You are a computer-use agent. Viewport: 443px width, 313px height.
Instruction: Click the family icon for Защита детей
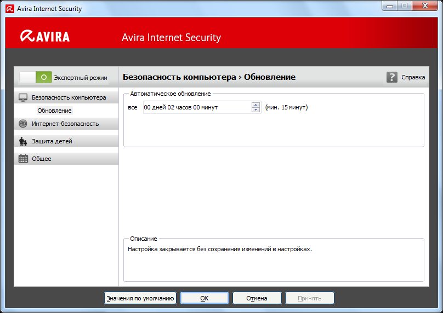coord(23,141)
